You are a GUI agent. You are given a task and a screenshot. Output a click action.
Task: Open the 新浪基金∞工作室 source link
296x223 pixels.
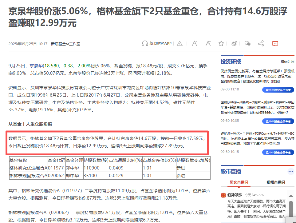pyautogui.click(x=65, y=44)
